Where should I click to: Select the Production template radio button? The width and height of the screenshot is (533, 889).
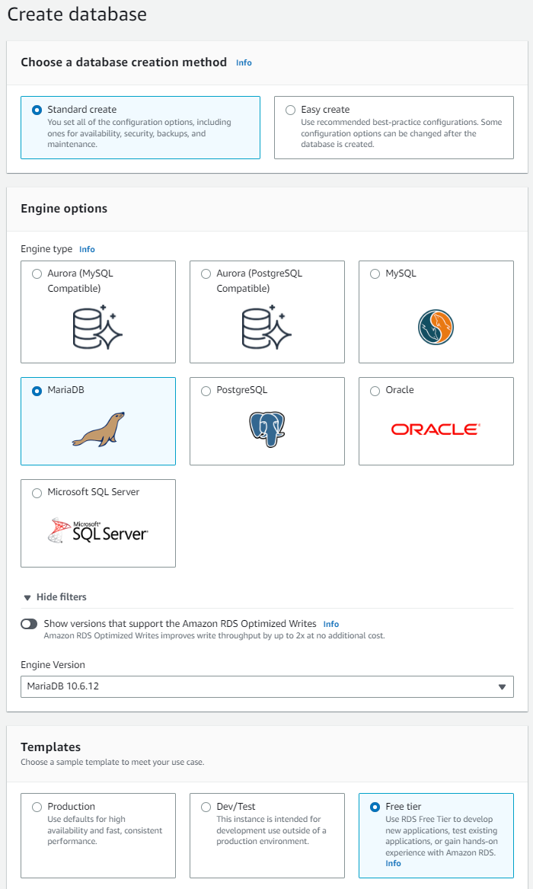click(x=37, y=807)
